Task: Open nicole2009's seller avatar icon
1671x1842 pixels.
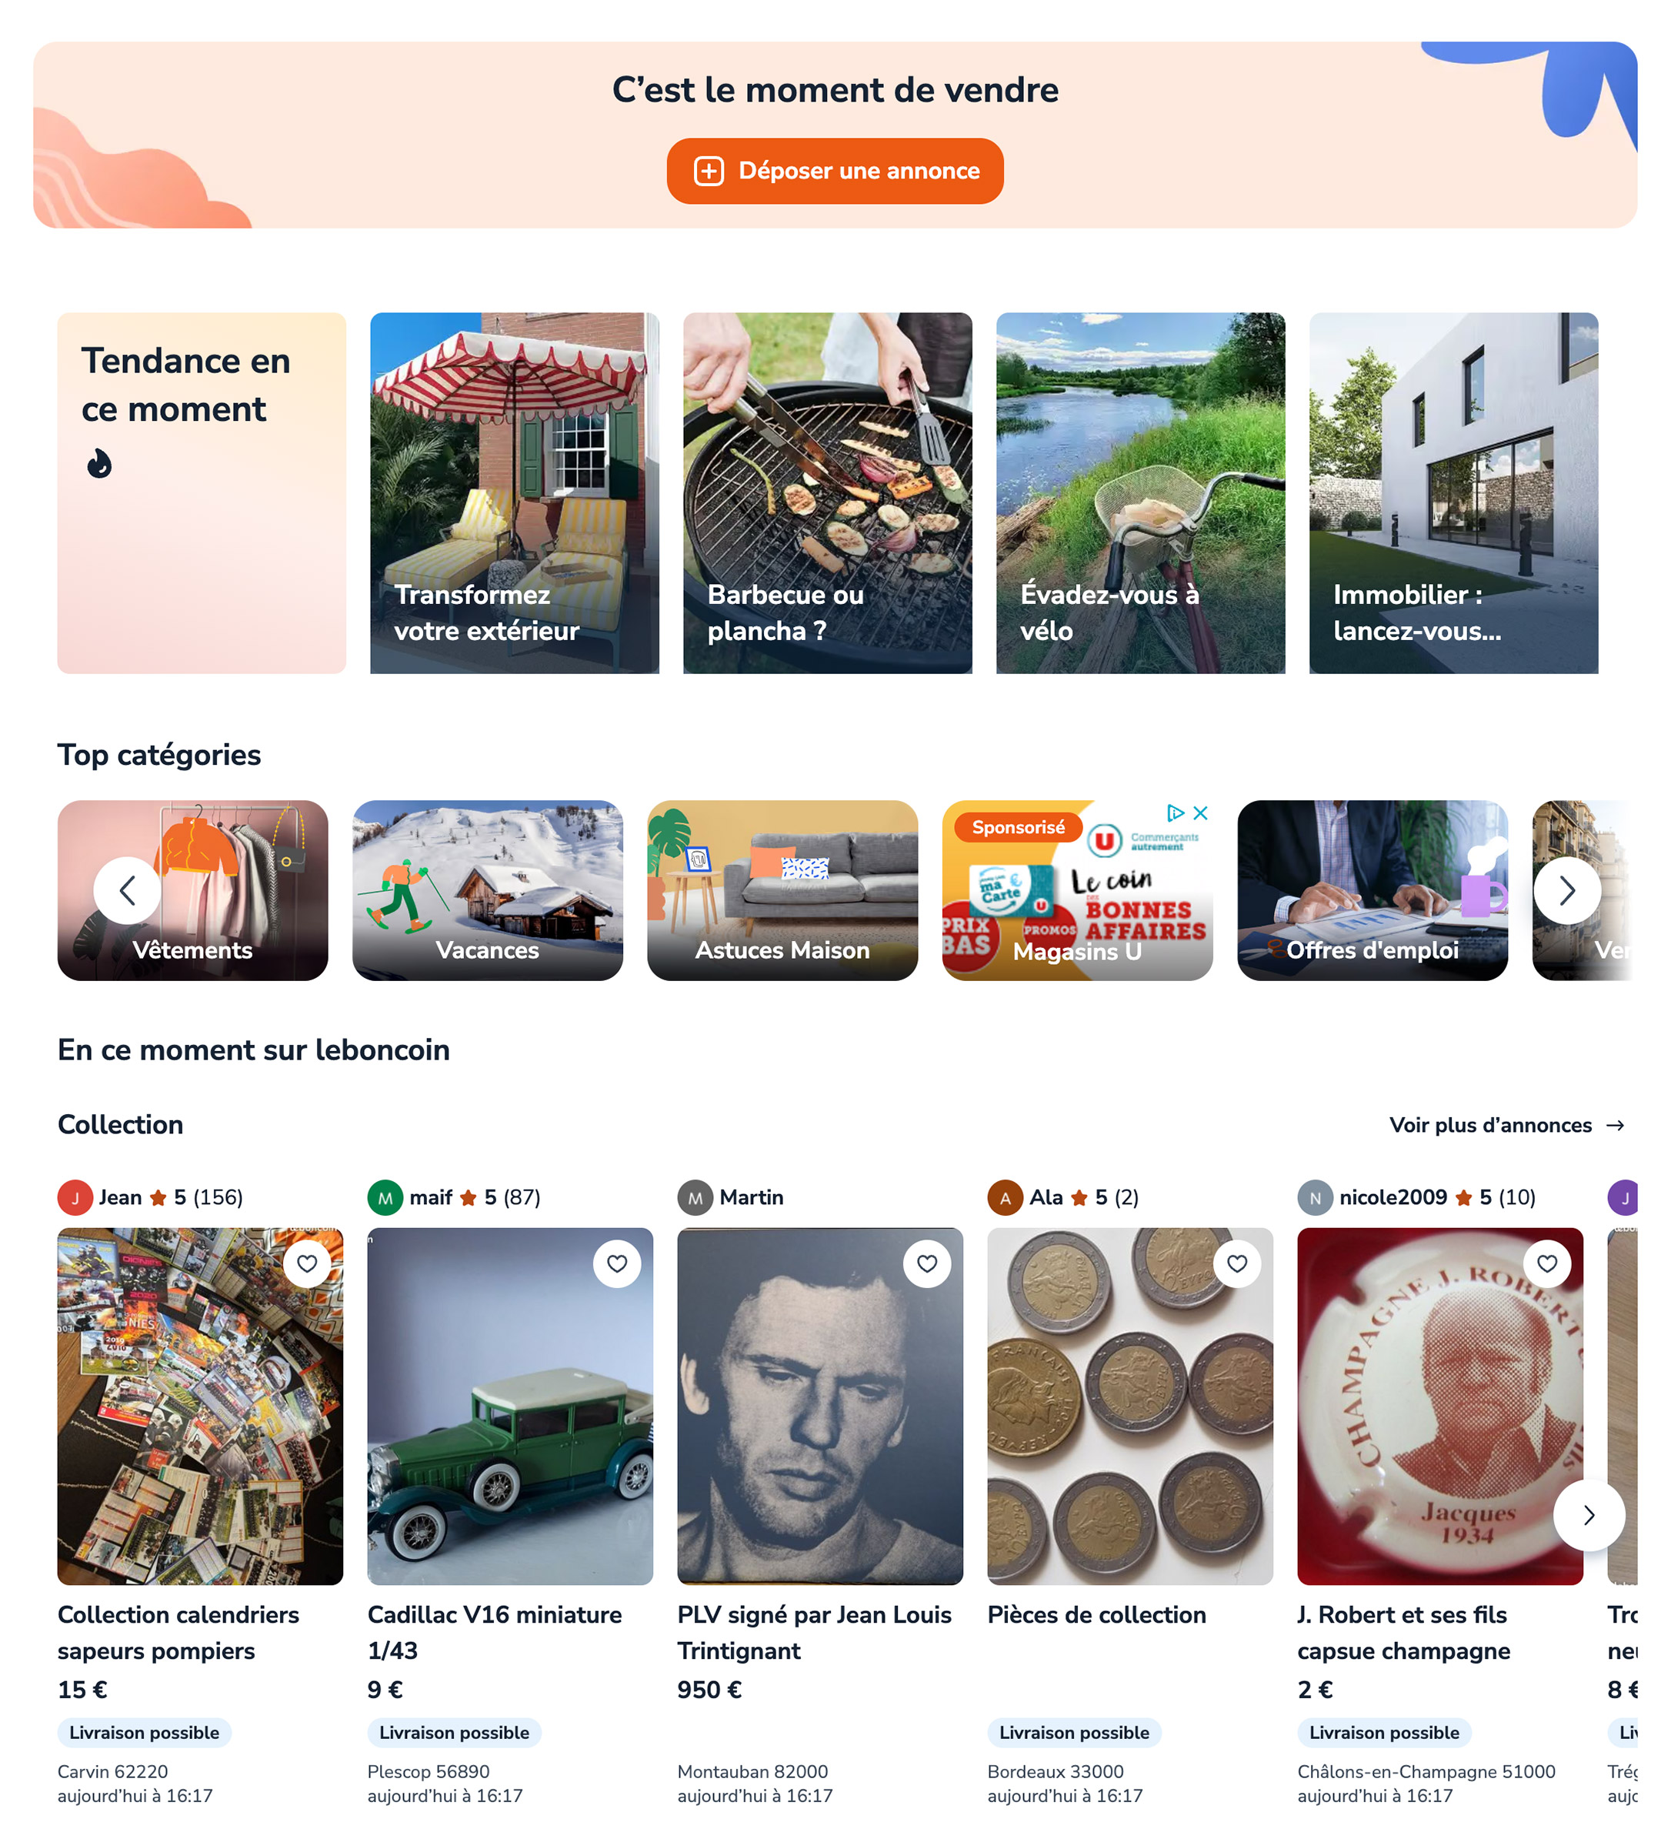Action: tap(1315, 1198)
